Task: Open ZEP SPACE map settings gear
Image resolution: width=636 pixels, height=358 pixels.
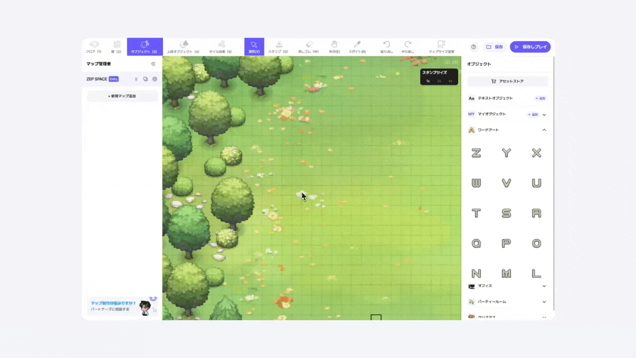Action: click(x=155, y=79)
